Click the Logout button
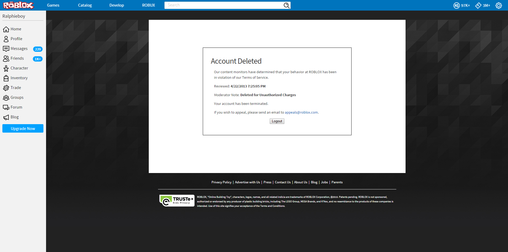This screenshot has width=508, height=252. pos(277,121)
